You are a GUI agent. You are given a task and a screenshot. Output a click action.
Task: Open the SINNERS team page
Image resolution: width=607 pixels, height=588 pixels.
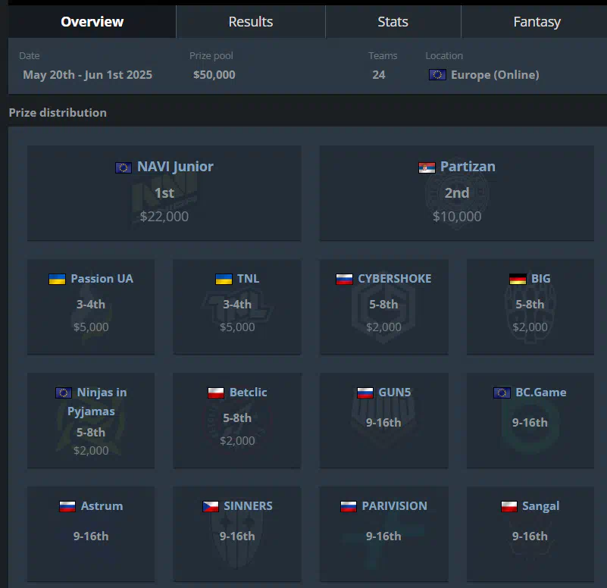[x=248, y=506]
